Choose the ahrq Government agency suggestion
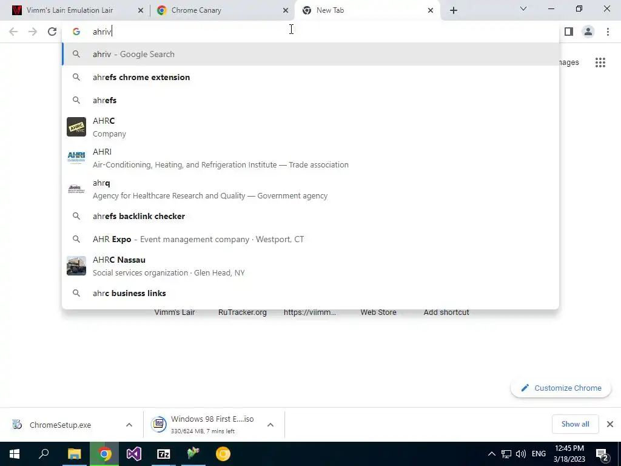 310,189
